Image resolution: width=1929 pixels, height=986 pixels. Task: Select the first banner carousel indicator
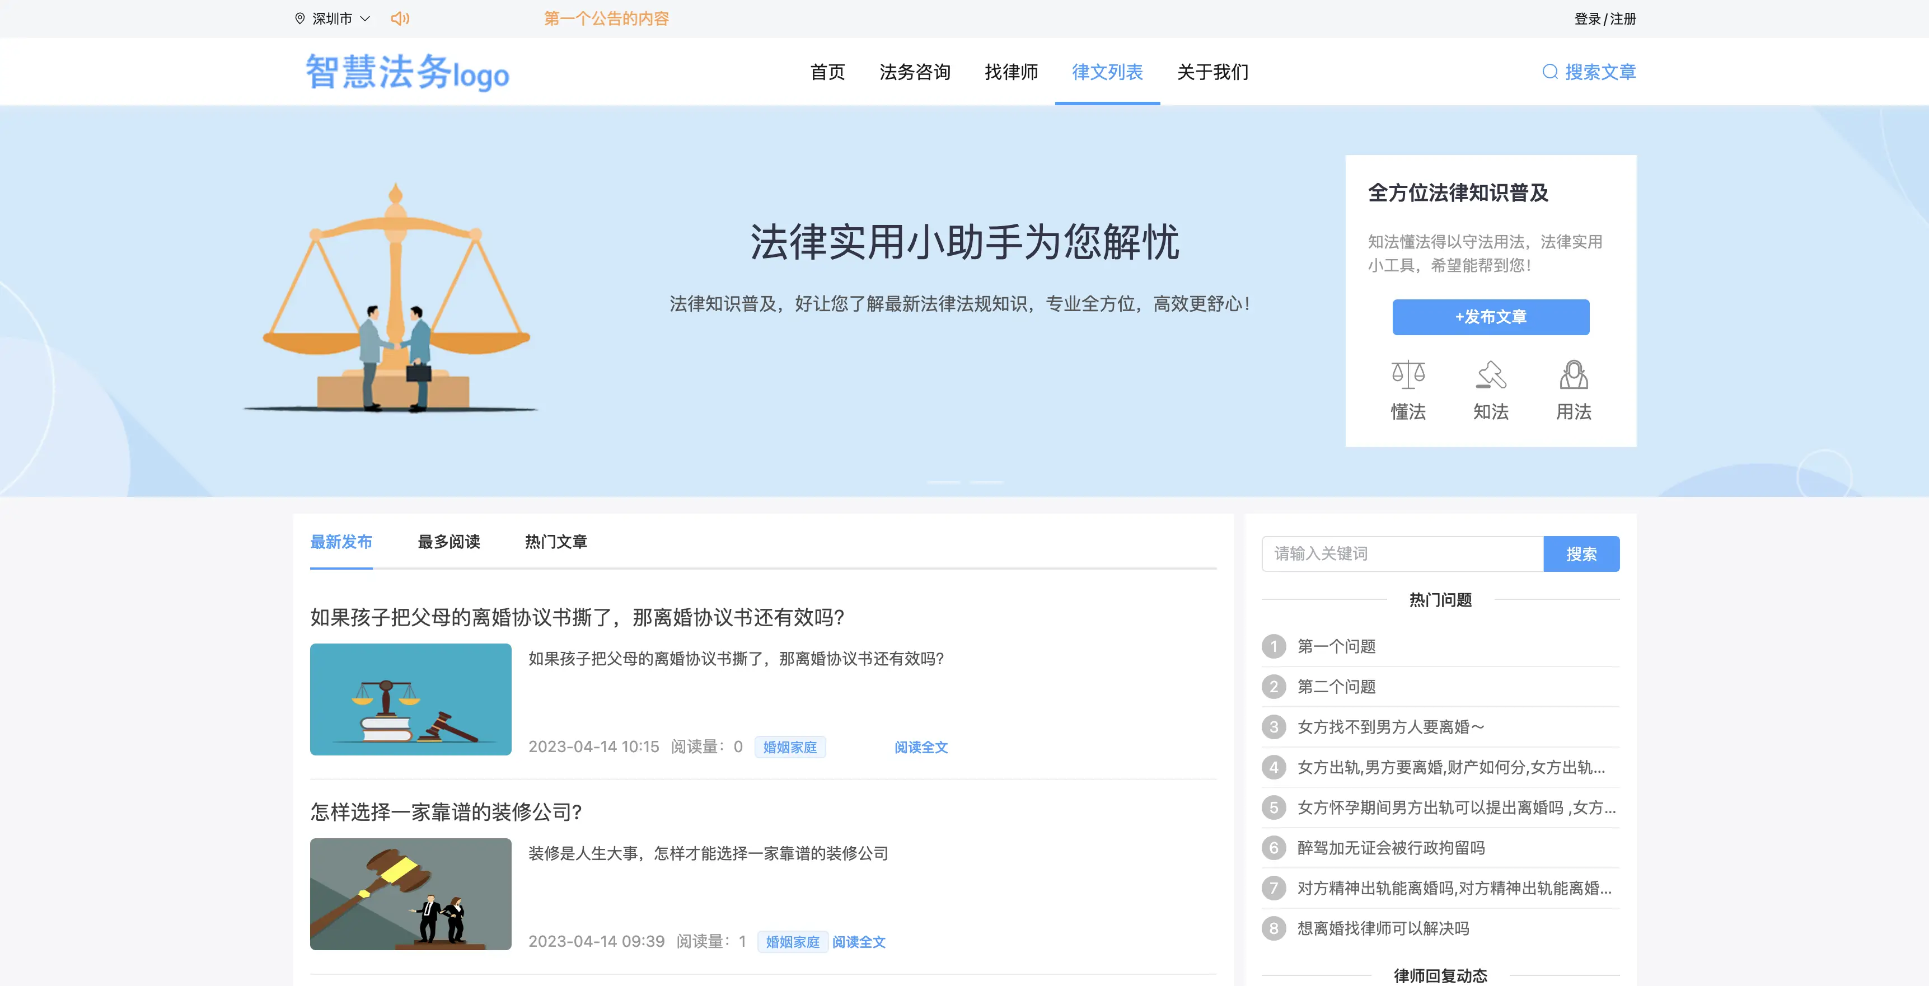coord(944,482)
